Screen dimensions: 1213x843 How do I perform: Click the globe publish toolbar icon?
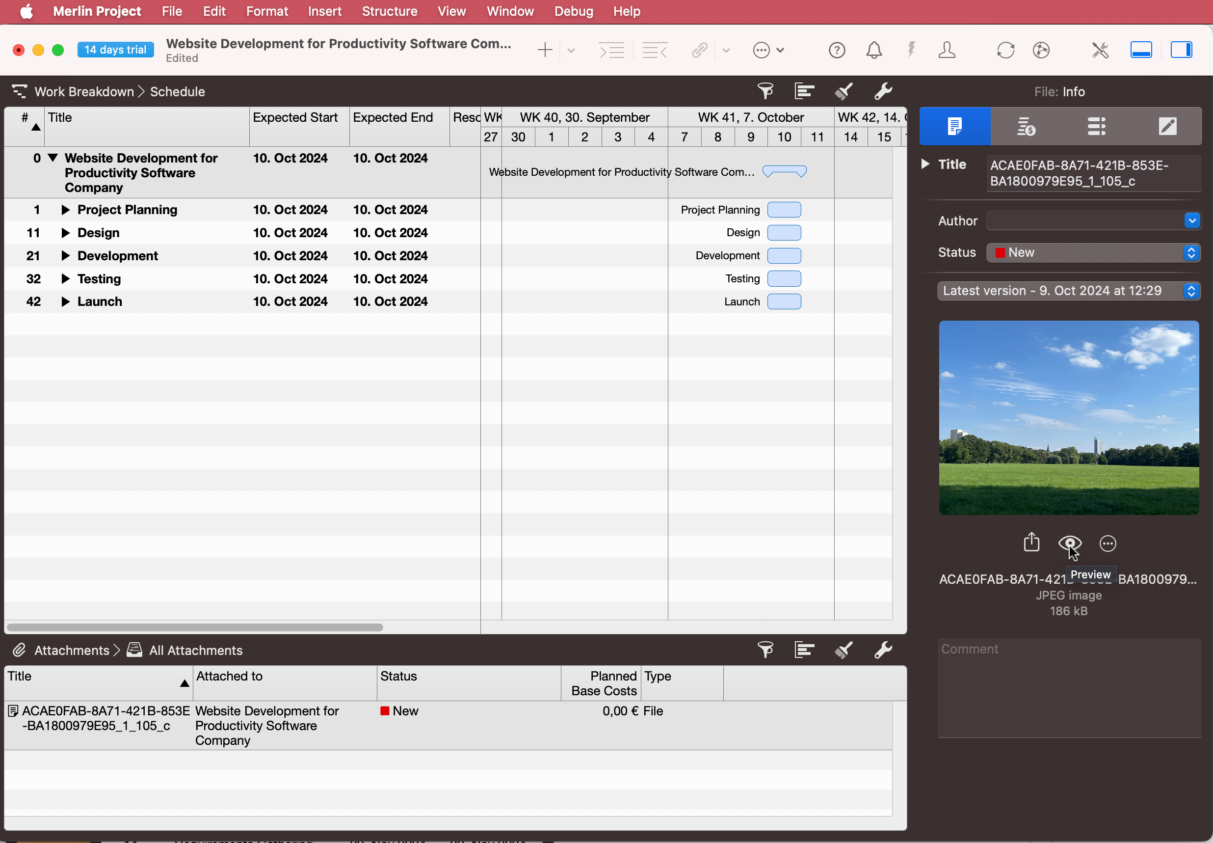click(1041, 50)
